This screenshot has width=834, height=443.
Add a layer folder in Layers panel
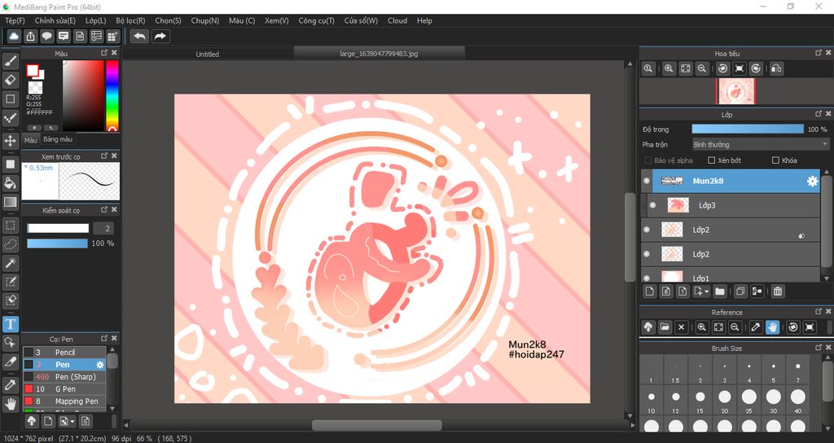pos(720,292)
